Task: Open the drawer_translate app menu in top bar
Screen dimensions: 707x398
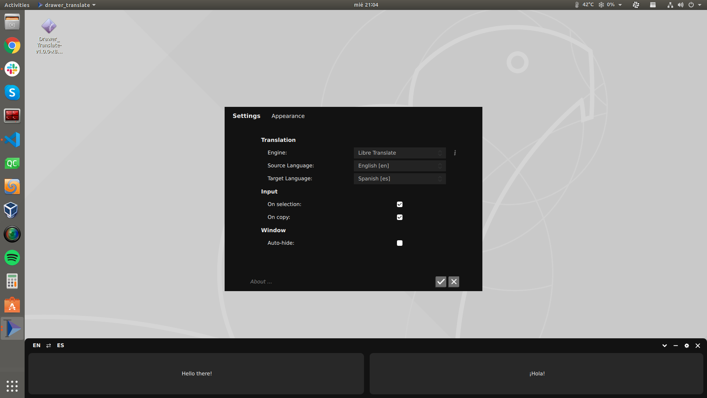Action: (67, 5)
